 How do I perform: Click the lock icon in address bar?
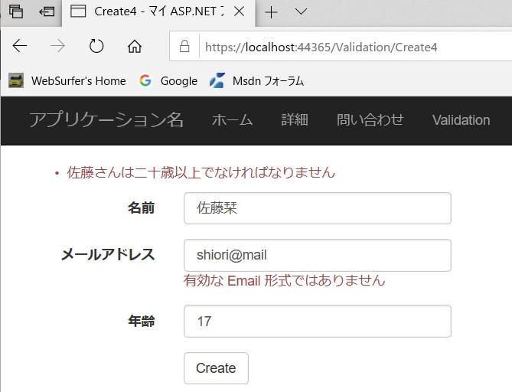point(184,47)
